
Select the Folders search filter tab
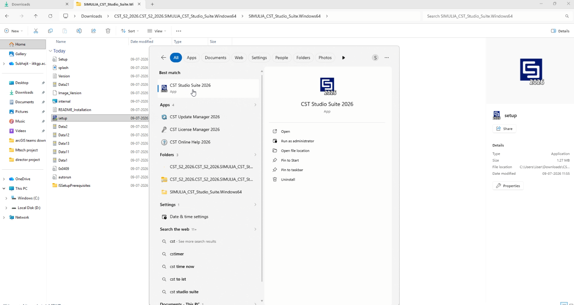click(x=303, y=58)
